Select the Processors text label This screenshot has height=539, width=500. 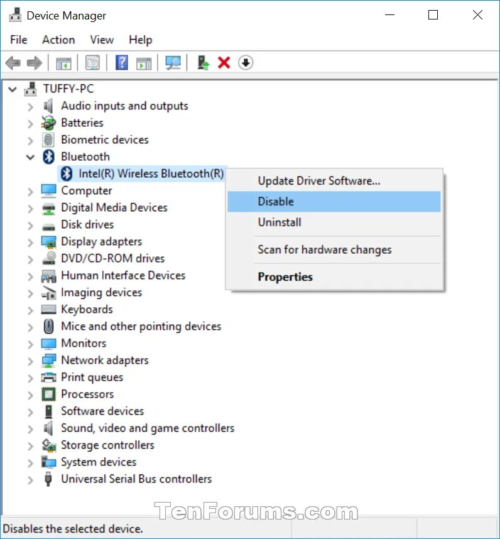pos(87,395)
